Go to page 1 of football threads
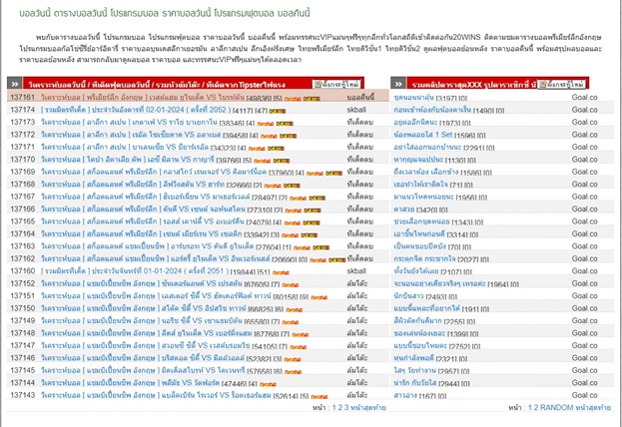This screenshot has height=427, width=622. pos(334,408)
